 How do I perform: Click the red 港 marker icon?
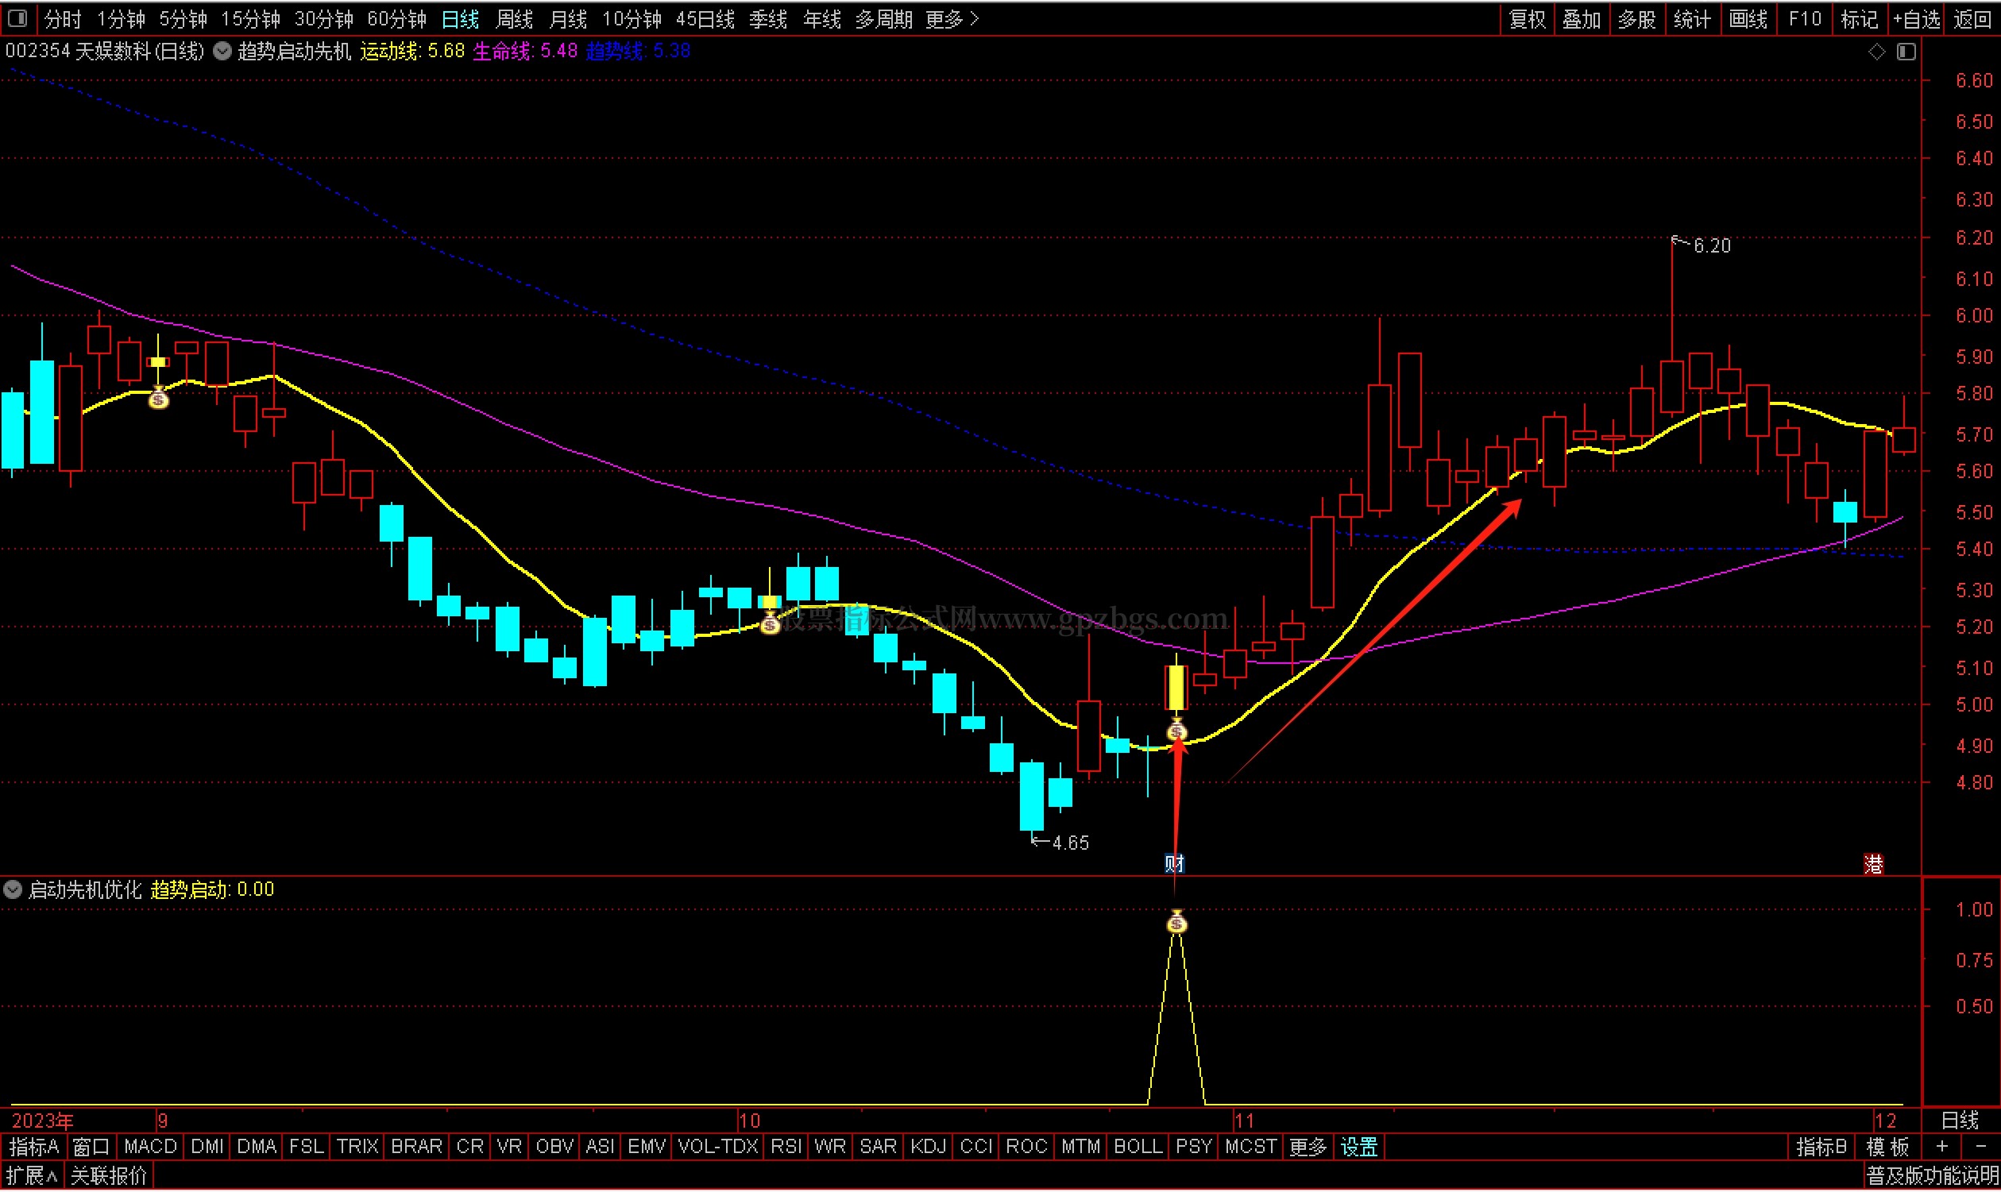pos(1874,865)
